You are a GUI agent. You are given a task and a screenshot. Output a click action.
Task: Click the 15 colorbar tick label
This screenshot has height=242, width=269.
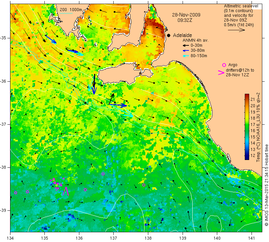click(x=253, y=137)
